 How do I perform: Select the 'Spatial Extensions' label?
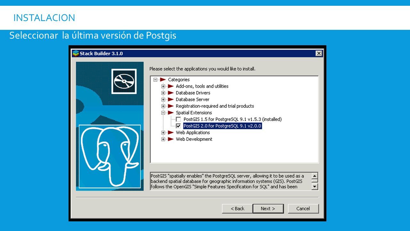(x=194, y=113)
